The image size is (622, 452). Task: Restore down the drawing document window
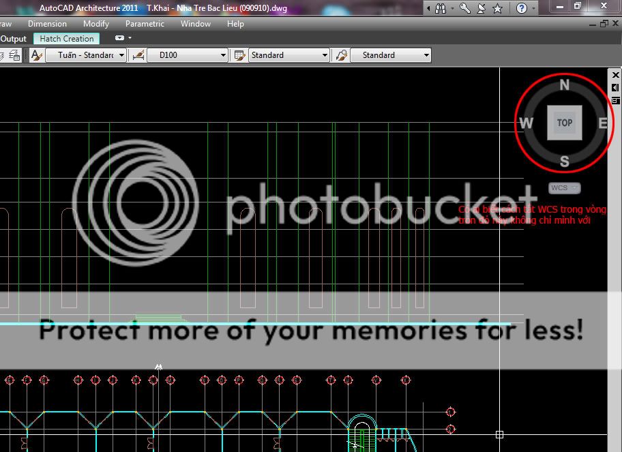pos(604,24)
